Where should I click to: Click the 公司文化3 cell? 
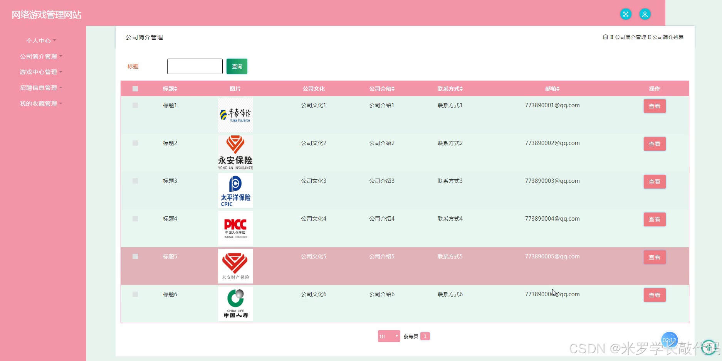(314, 181)
